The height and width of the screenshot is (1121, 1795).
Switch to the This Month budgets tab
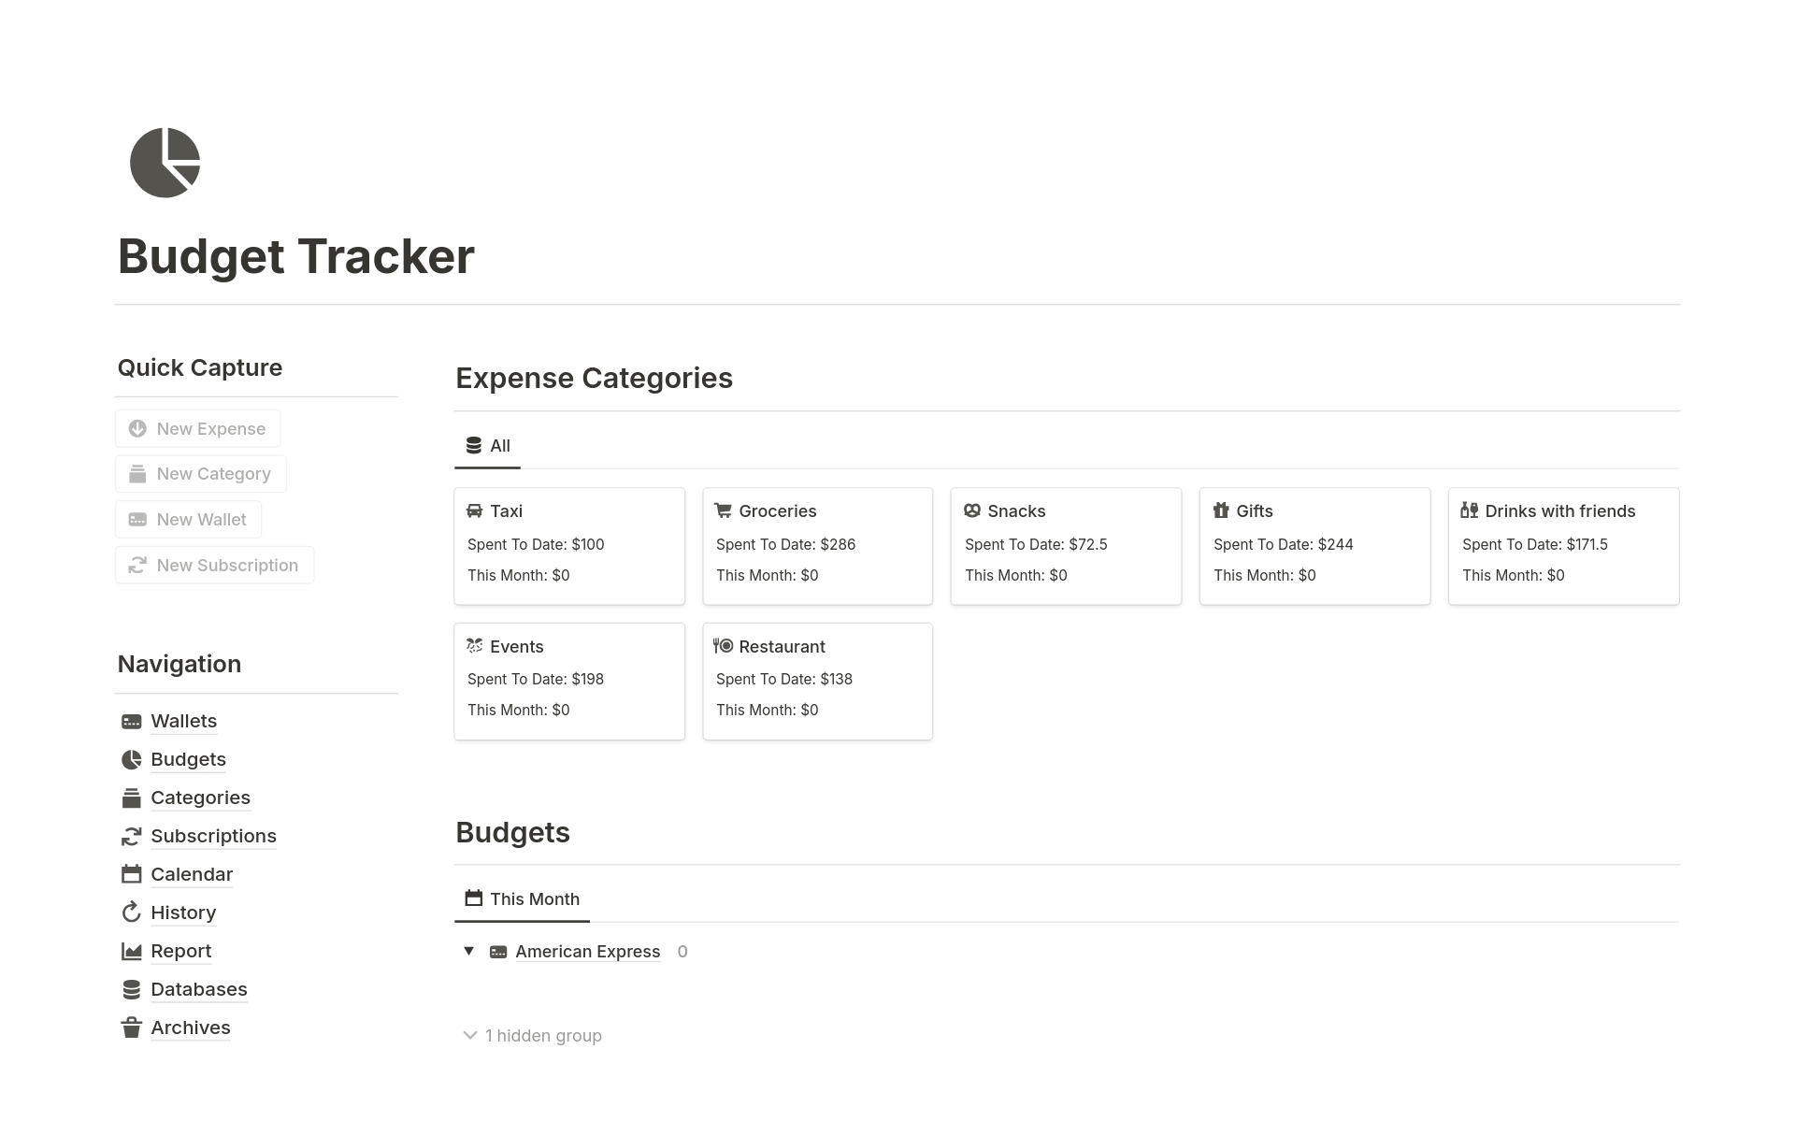coord(523,899)
